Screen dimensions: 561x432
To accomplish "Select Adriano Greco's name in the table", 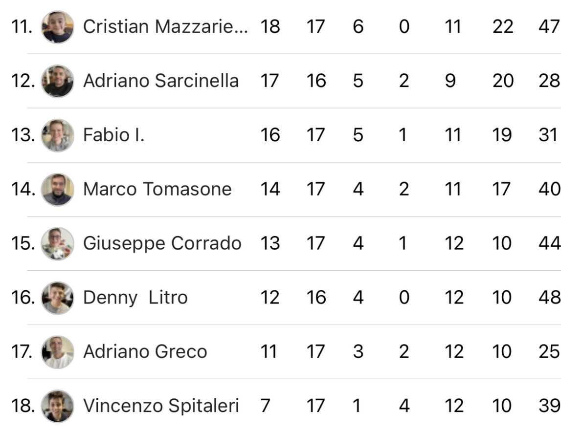I will (145, 352).
